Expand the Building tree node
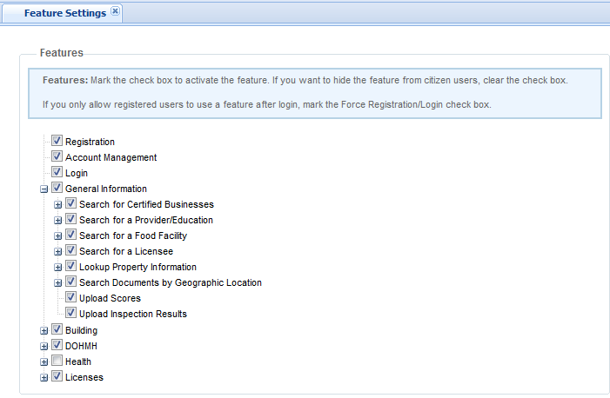The height and width of the screenshot is (398, 610). tap(44, 330)
